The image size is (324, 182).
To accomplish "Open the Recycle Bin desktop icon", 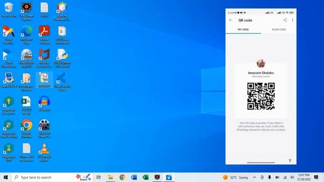I will (9, 10).
